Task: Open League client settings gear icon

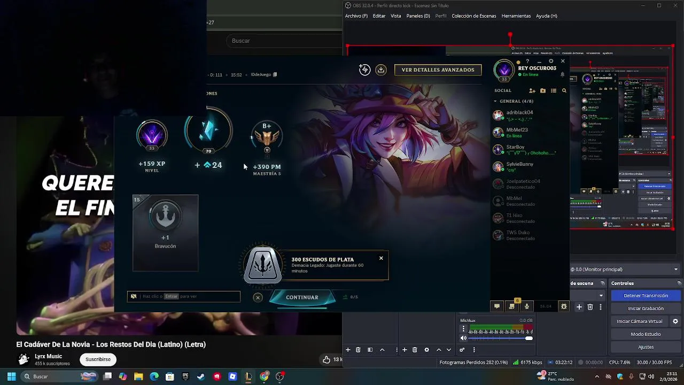Action: pos(551,61)
